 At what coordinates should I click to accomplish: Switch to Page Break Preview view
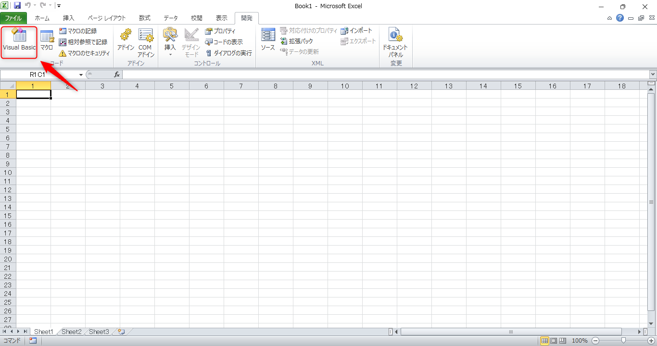(564, 341)
